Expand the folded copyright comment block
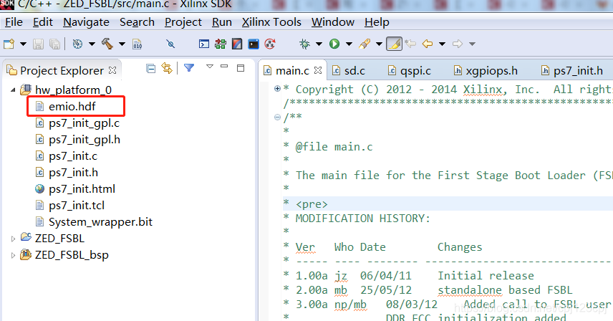Image resolution: width=613 pixels, height=321 pixels. [x=278, y=89]
